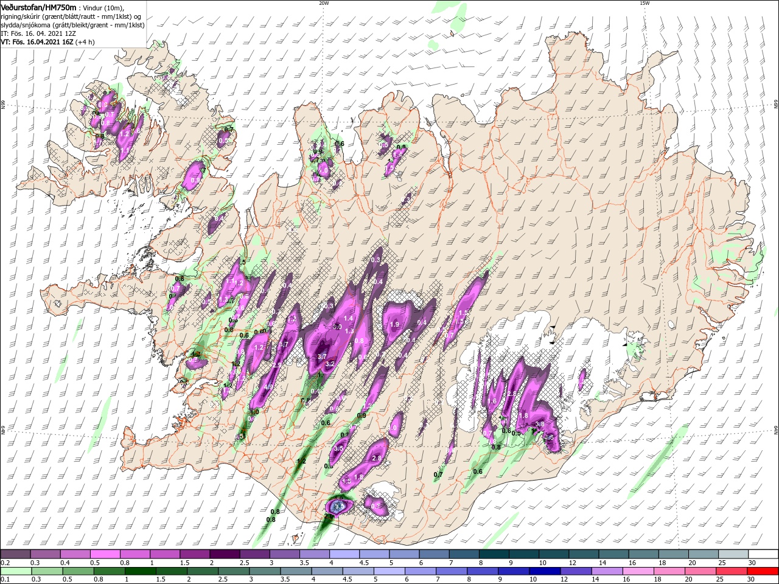Select the palest green swatch between 0.1 and 0.3
Viewport: 779px width, 584px height.
(16, 571)
